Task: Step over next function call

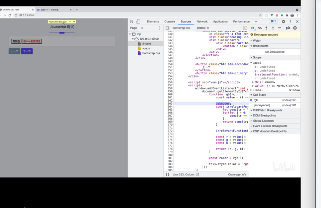Action: pos(260,28)
